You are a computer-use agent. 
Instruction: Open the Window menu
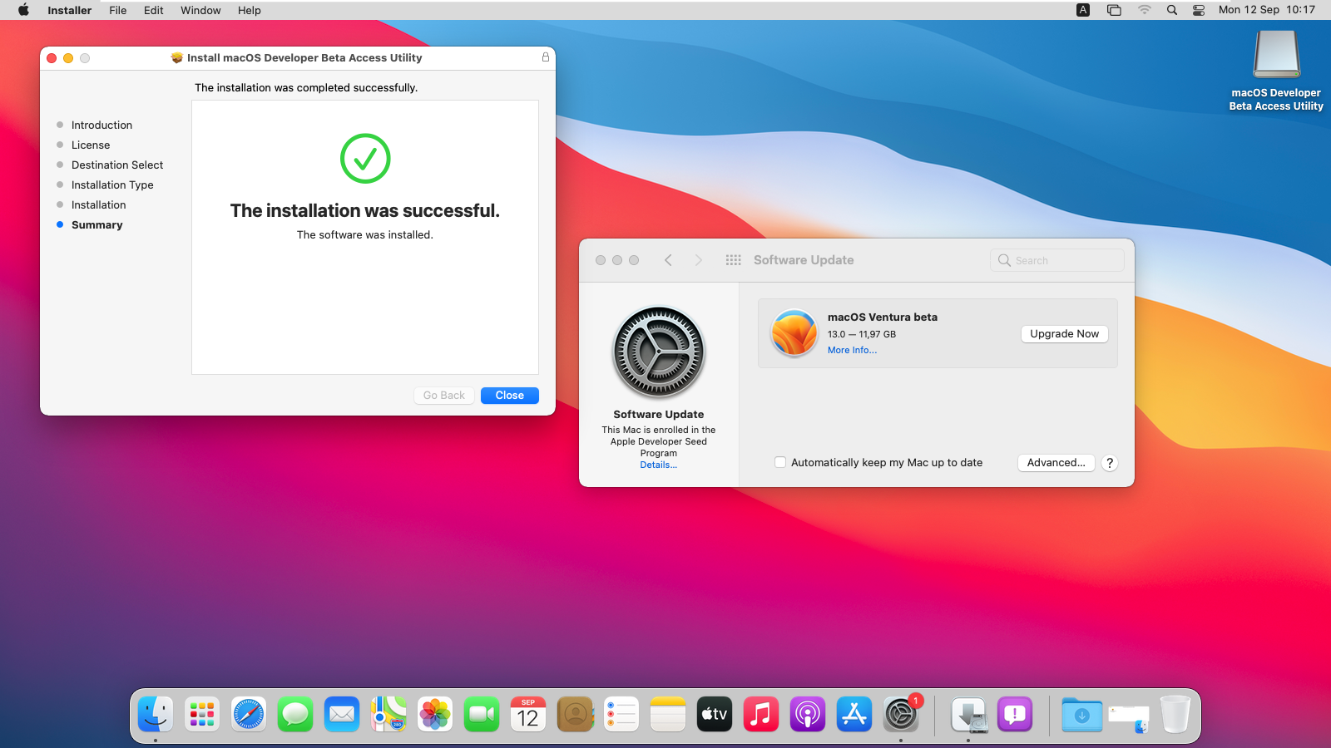pyautogui.click(x=200, y=10)
